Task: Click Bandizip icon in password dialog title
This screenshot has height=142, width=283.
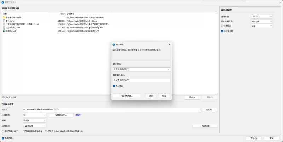Action: pyautogui.click(x=114, y=45)
